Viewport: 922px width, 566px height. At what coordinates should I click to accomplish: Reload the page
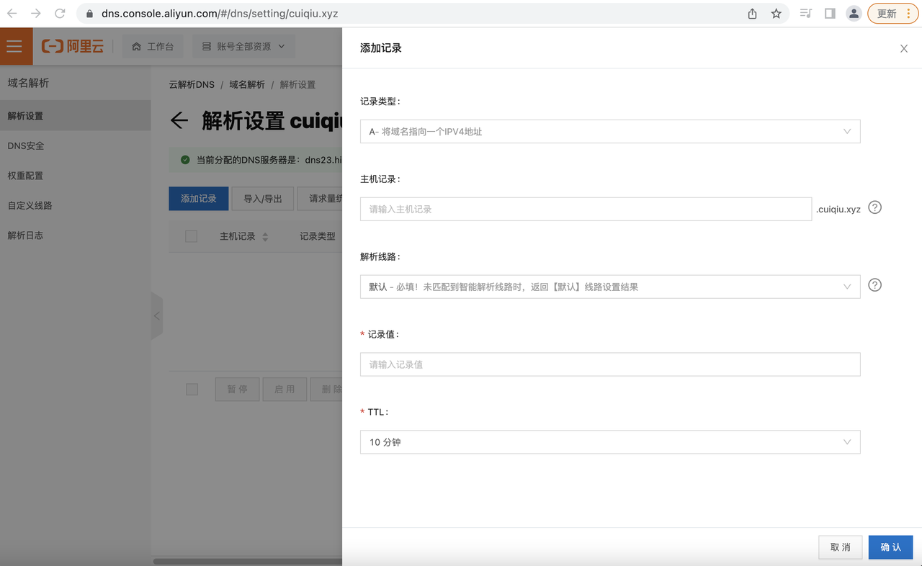(60, 14)
